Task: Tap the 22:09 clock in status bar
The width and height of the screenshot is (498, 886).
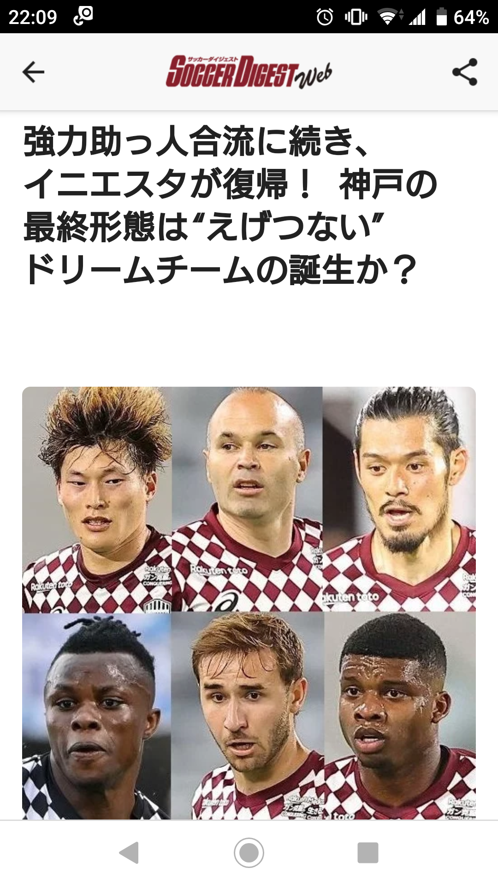Action: pyautogui.click(x=33, y=18)
